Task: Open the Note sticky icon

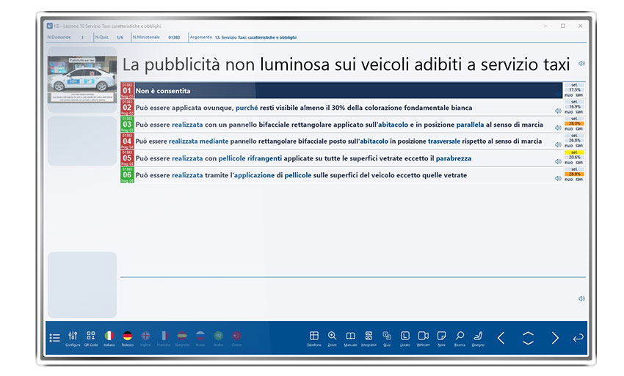Action: coord(441,336)
